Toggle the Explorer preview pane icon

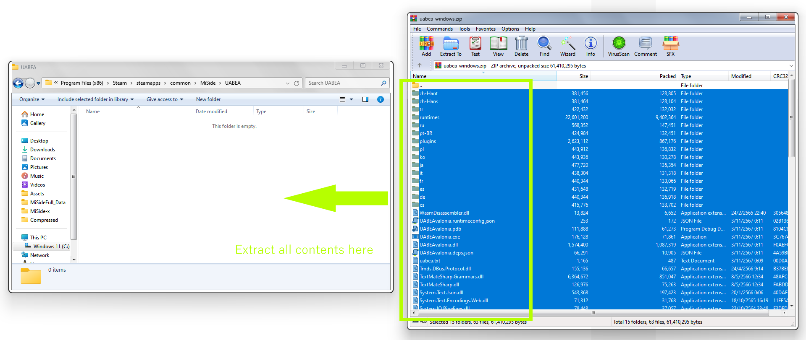click(365, 99)
